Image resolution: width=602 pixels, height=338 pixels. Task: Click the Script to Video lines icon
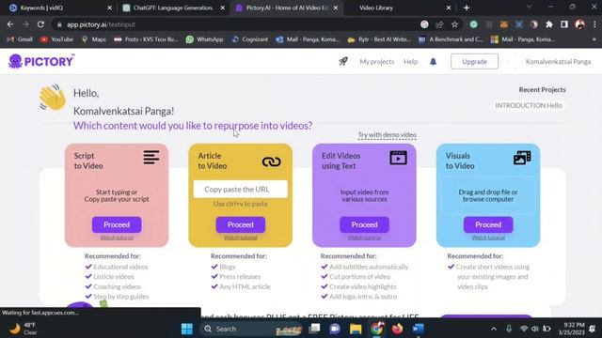click(151, 157)
